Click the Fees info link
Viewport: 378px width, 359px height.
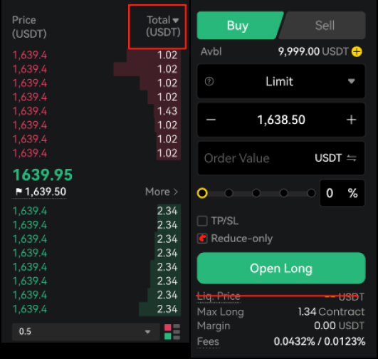click(208, 342)
